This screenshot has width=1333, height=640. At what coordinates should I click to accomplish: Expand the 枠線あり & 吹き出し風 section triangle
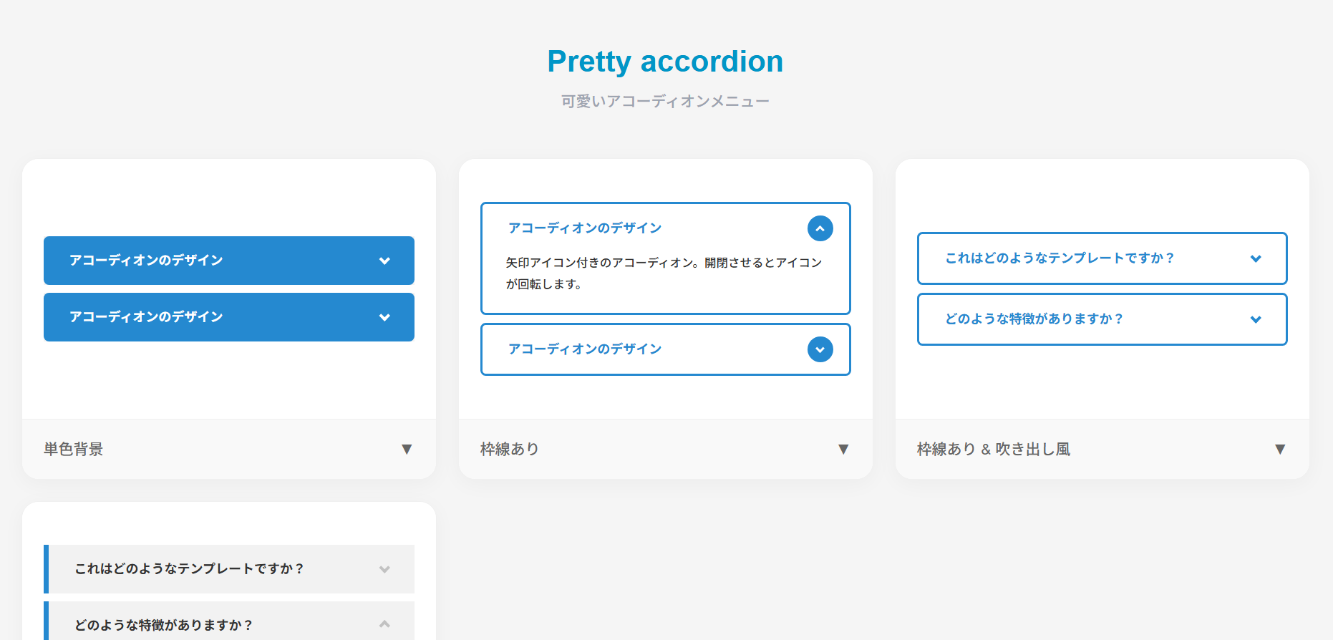coord(1281,449)
